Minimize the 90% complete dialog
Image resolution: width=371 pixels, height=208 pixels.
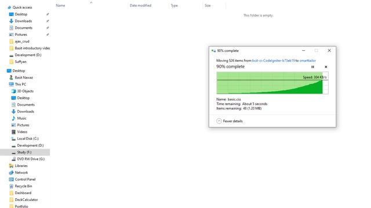click(x=304, y=51)
